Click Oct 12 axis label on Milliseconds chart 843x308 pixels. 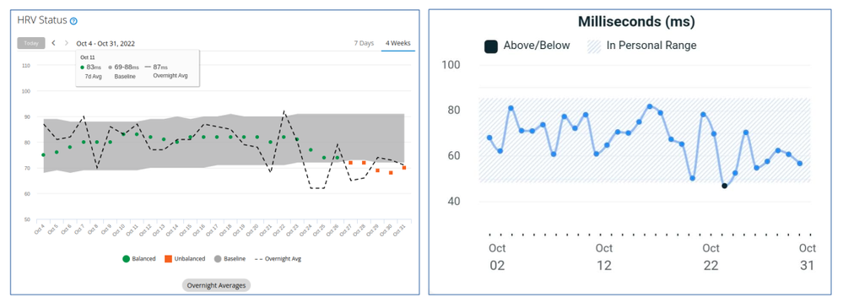coord(603,257)
